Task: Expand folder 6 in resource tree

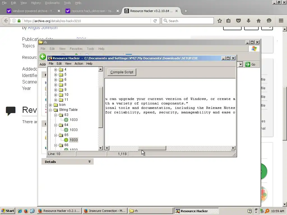Action: tap(56, 80)
